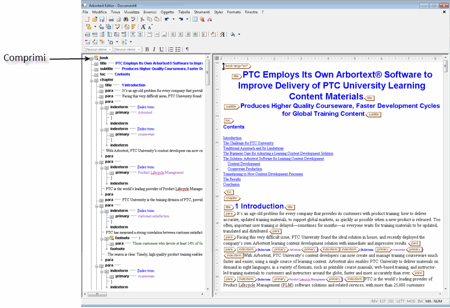Create a new document with toolbar icon
This screenshot has width=450, height=308.
coord(87,19)
